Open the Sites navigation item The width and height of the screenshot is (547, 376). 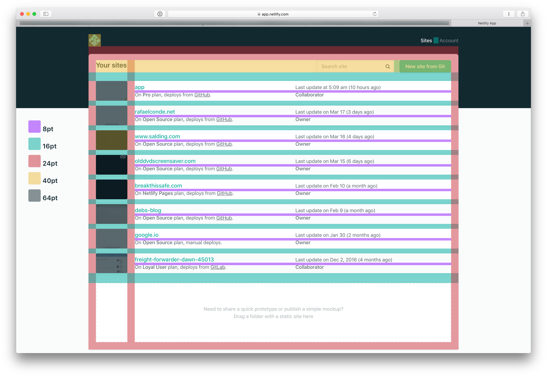(x=426, y=40)
